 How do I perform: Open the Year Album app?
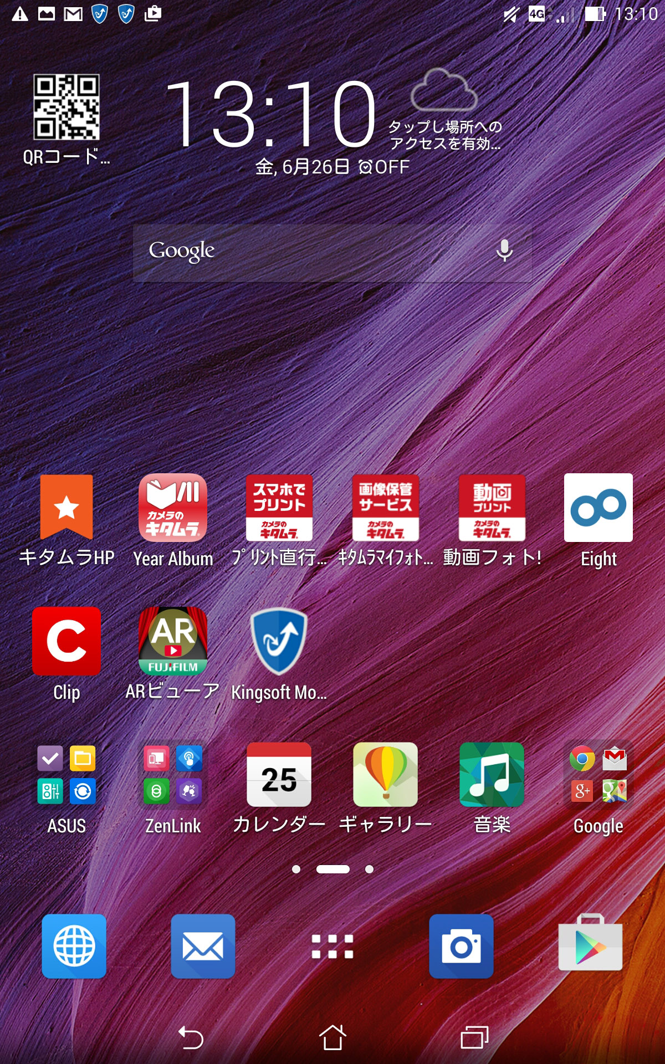click(173, 508)
